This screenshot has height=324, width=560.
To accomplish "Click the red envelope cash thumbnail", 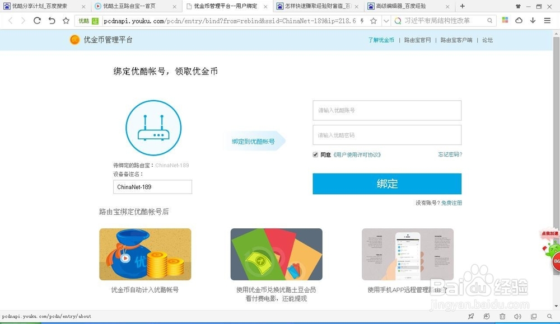I will click(x=277, y=254).
